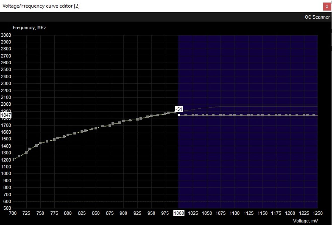Click the -51 offset label
332x225 pixels.
[179, 109]
